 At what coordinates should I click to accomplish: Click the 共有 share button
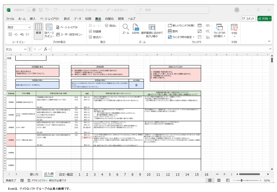(x=264, y=18)
